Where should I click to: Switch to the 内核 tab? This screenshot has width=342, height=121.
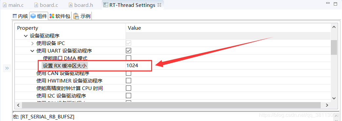tap(21, 16)
